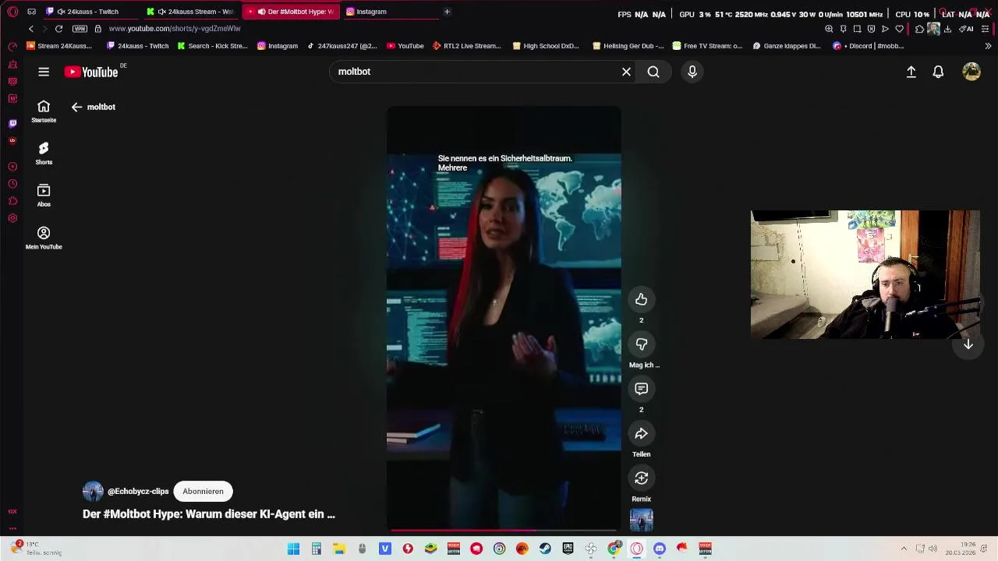The width and height of the screenshot is (998, 561).
Task: Add page to bookmarks heart icon
Action: (899, 29)
